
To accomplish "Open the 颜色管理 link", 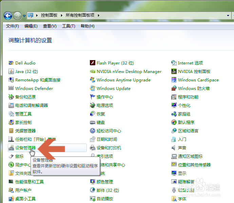I will tap(105, 182).
